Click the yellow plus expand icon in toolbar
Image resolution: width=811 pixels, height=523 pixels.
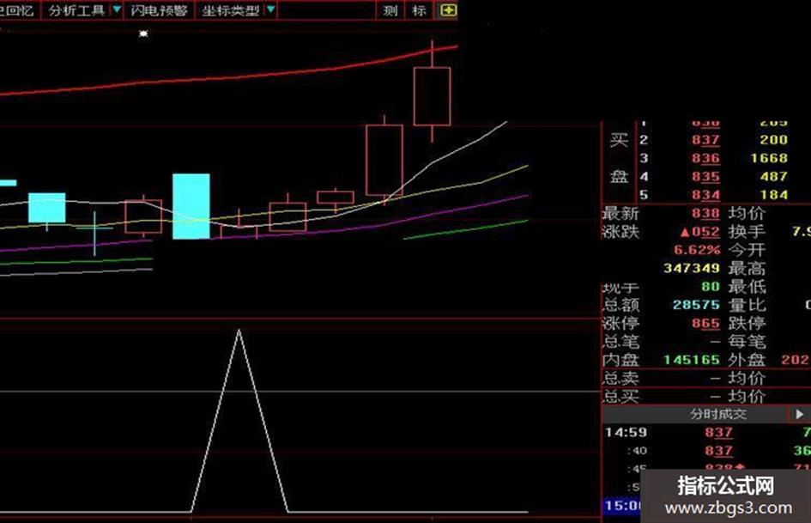point(448,9)
